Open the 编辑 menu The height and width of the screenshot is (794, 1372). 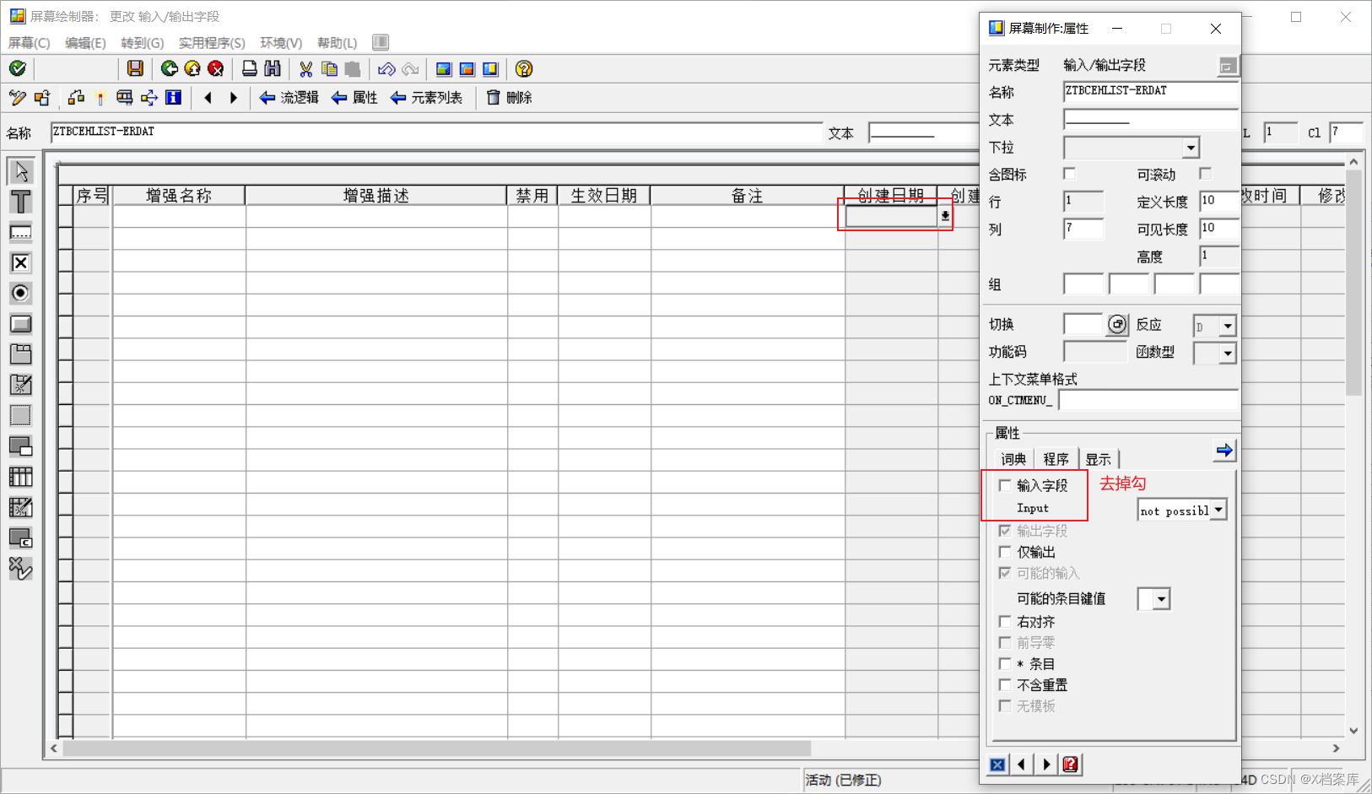click(x=85, y=43)
